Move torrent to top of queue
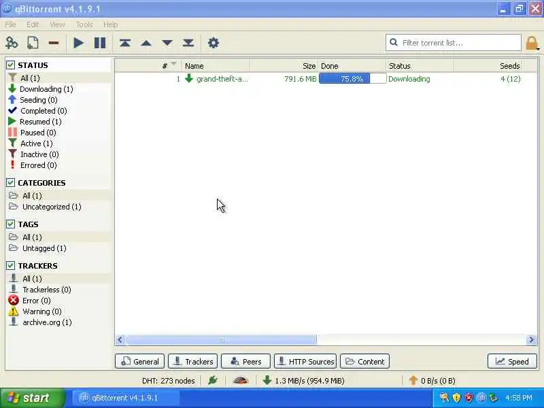 pyautogui.click(x=125, y=43)
